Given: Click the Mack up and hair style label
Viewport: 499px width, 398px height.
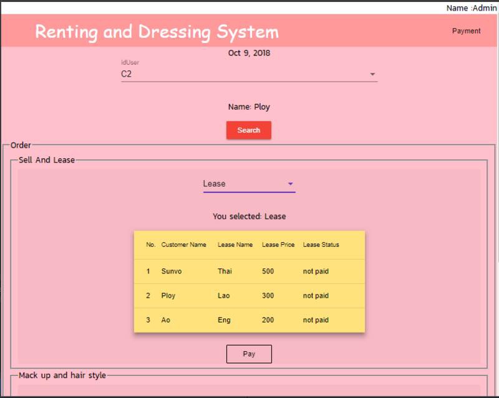Looking at the screenshot, I should [62, 376].
